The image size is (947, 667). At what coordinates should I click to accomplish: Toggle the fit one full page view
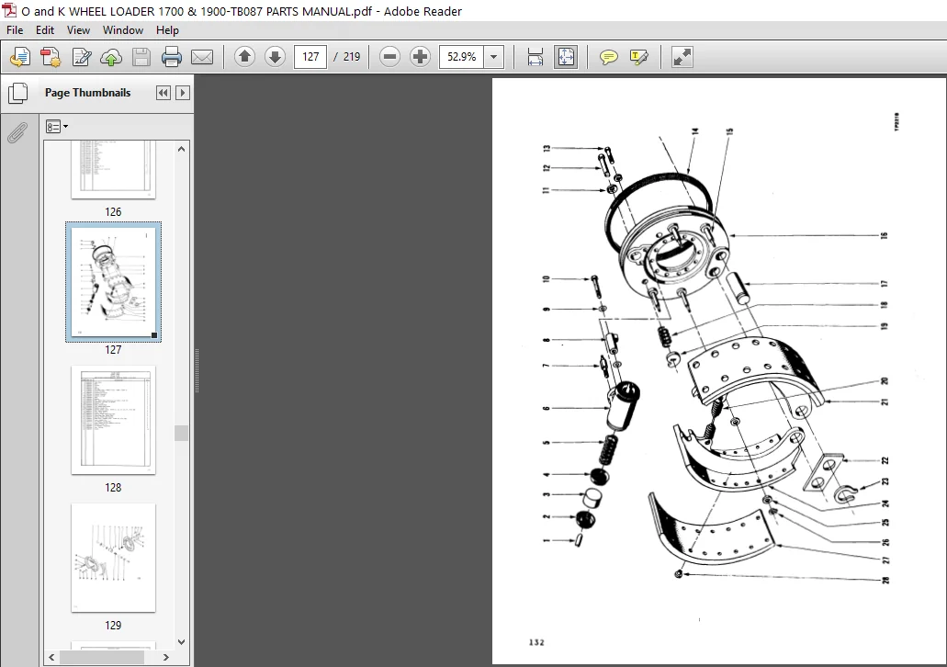tap(565, 57)
